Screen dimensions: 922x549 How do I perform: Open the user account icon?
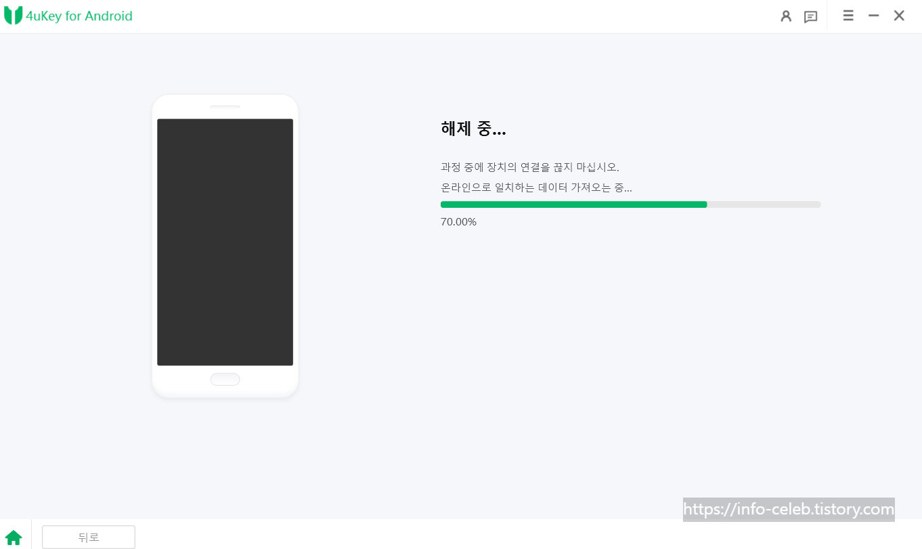(x=786, y=16)
